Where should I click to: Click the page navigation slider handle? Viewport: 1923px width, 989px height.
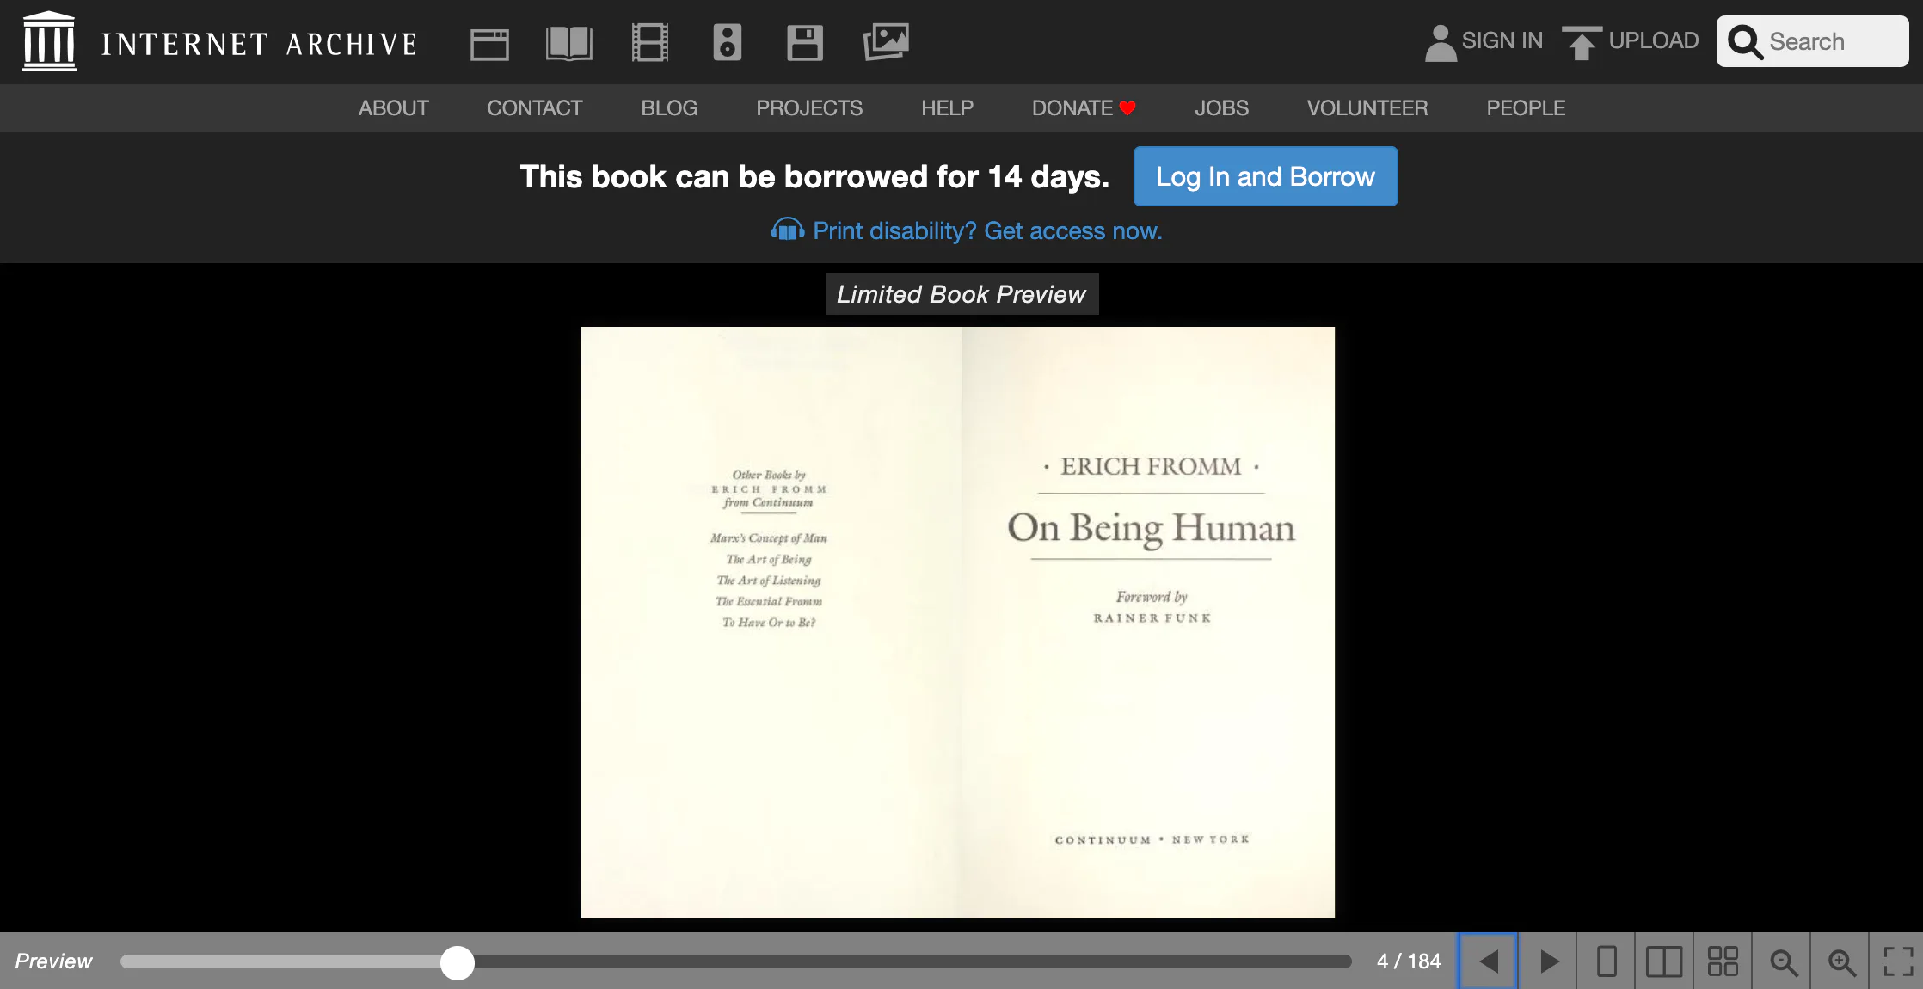[458, 962]
